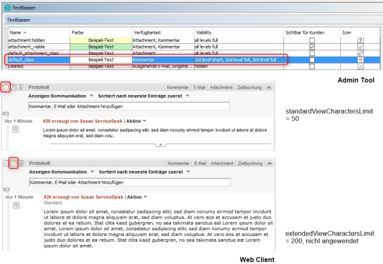This screenshot has height=264, width=383.
Task: Click small flag icon below lower comment field
Action: pyautogui.click(x=8, y=189)
